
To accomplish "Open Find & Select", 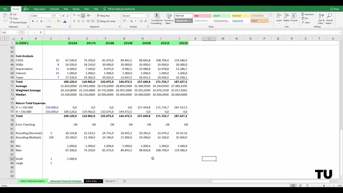I will point(329,19).
